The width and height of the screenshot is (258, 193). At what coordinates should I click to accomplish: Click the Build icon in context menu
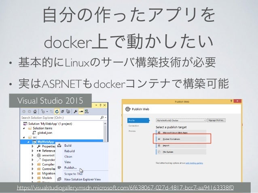tap(59, 145)
